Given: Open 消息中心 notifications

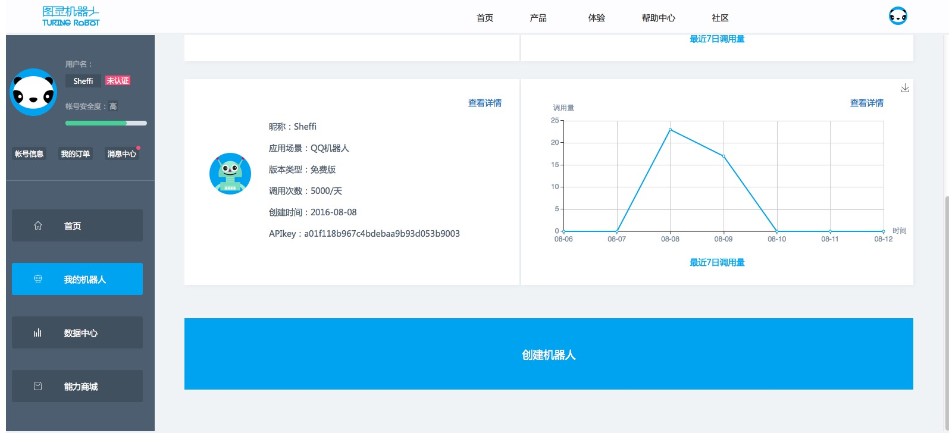Looking at the screenshot, I should click(x=122, y=153).
